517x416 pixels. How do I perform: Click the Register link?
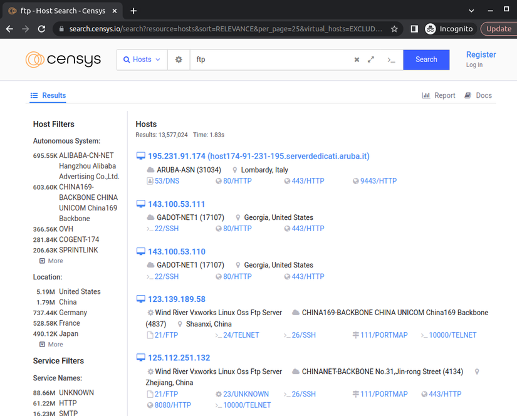pyautogui.click(x=481, y=55)
